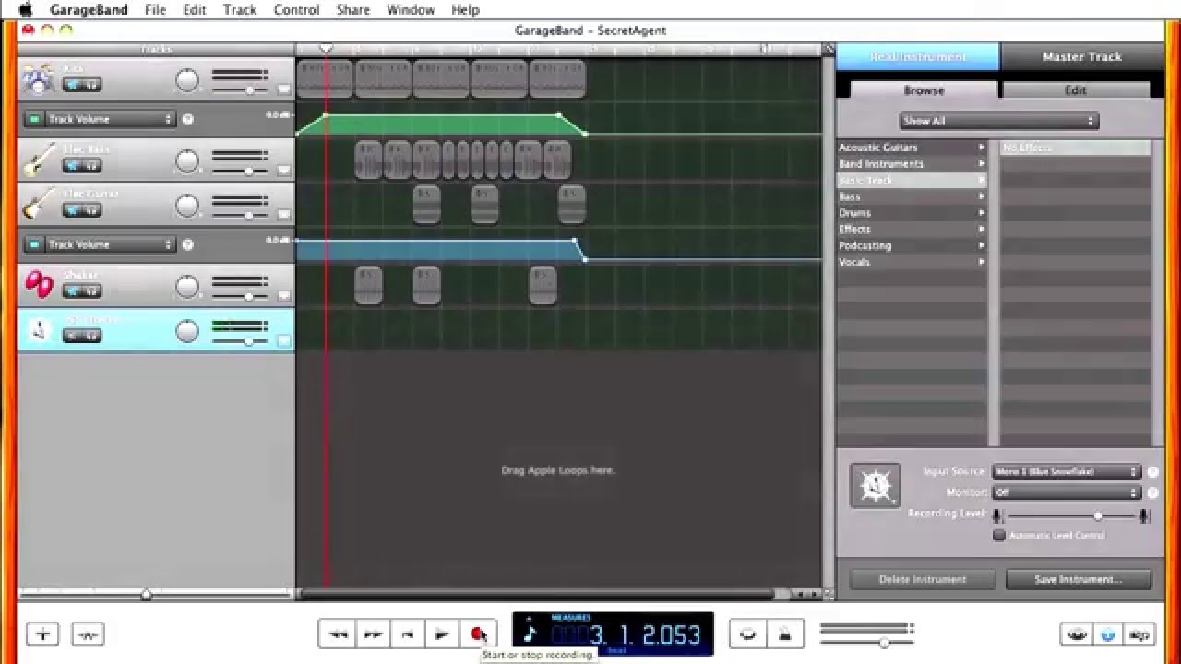Toggle the cycle region button

[x=748, y=634]
